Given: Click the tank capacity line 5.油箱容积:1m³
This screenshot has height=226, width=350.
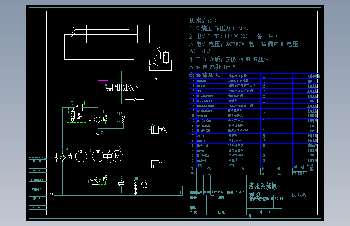Looking at the screenshot, I should (x=212, y=67).
